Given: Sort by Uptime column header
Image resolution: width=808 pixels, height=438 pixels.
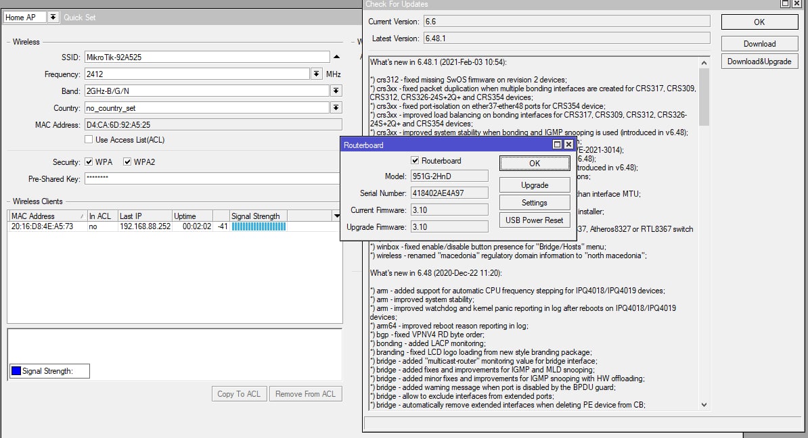Looking at the screenshot, I should click(192, 216).
